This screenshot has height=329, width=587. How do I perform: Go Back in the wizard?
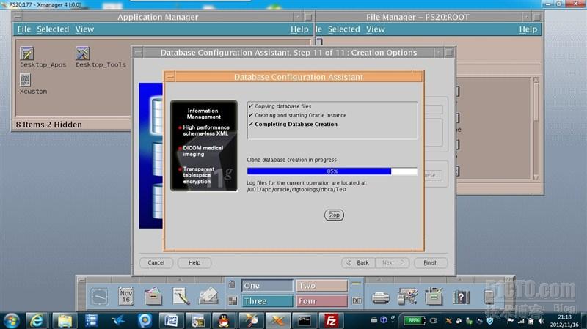(358, 263)
